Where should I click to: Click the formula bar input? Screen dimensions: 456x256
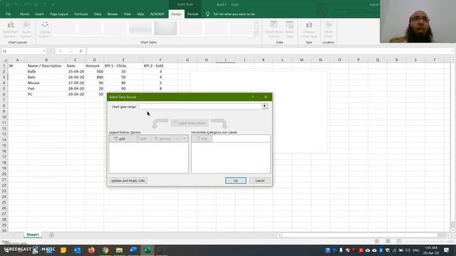(269, 51)
